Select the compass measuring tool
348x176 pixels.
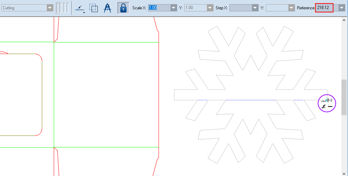click(x=107, y=8)
